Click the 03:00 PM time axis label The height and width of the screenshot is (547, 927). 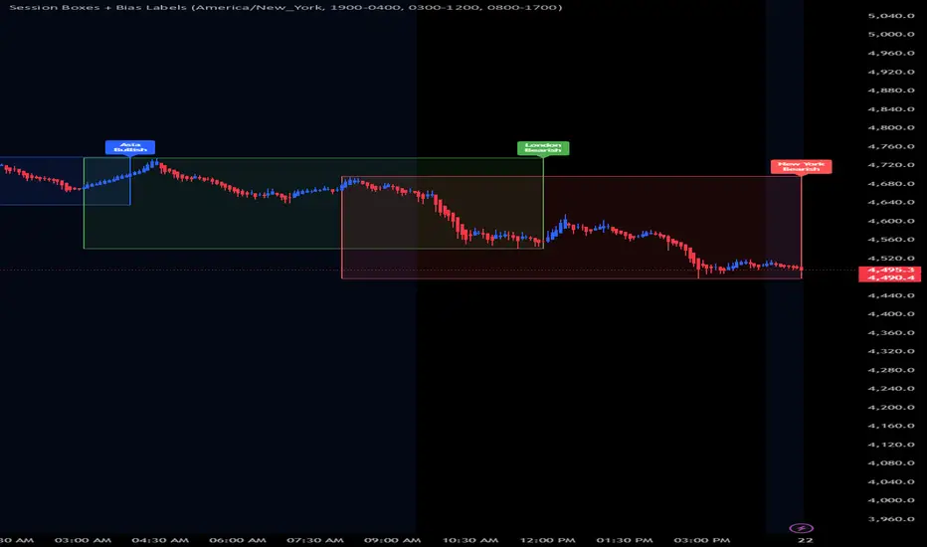702,540
